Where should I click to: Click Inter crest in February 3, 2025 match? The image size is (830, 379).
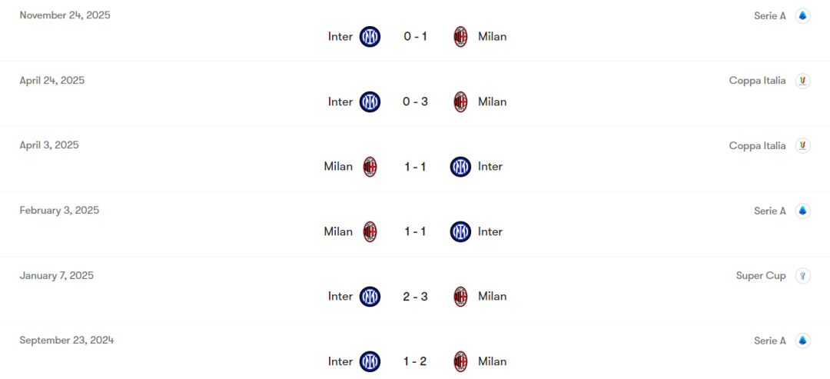tap(460, 231)
